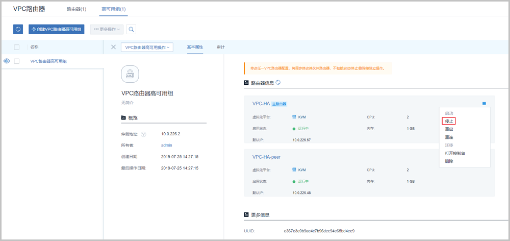Switch to the 路由器(1) tab

tap(76, 9)
